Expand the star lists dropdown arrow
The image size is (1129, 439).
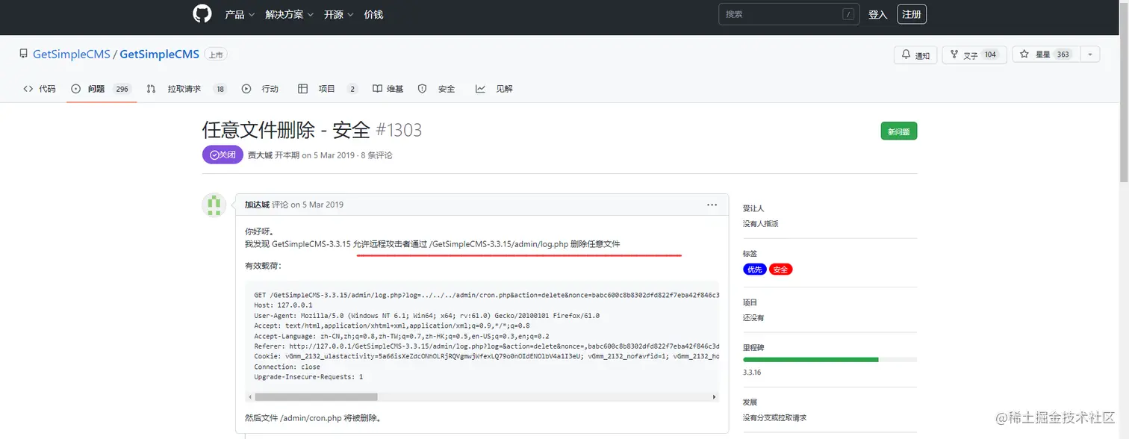click(1090, 55)
